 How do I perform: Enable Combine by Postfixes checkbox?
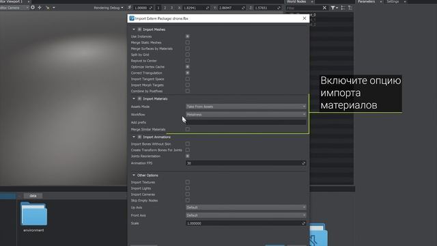point(188,91)
